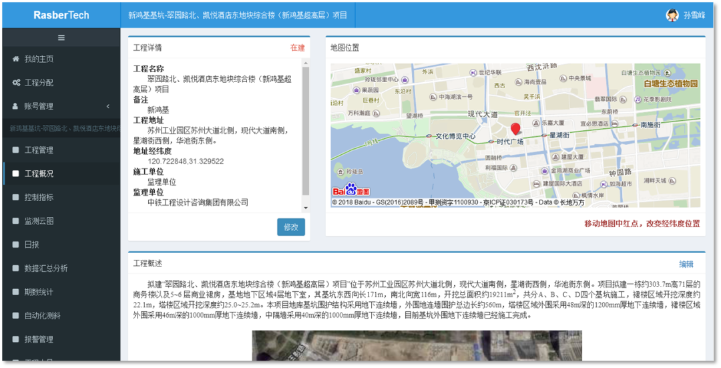Click the 南施街 metro station icon

point(635,125)
